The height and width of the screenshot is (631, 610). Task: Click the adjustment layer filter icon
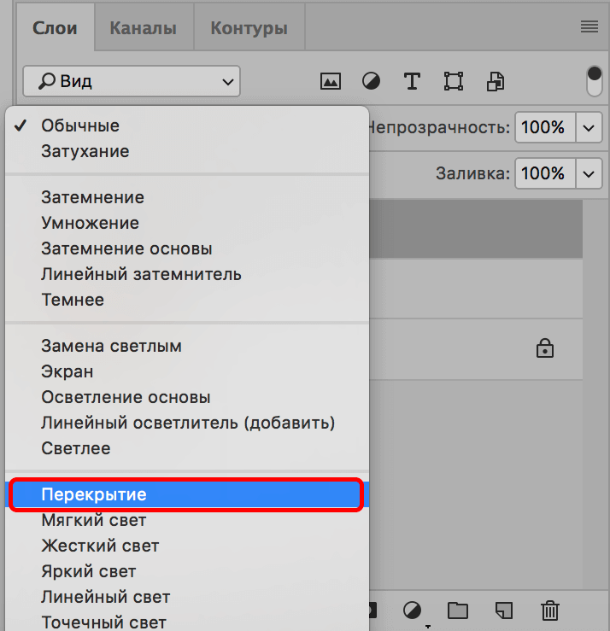pyautogui.click(x=372, y=81)
